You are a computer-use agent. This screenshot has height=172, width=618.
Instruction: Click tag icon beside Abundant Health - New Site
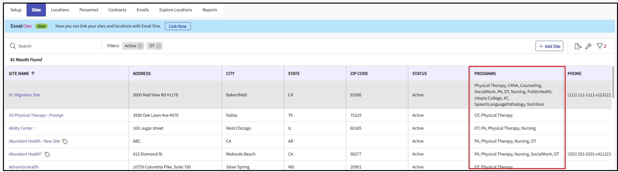[65, 142]
